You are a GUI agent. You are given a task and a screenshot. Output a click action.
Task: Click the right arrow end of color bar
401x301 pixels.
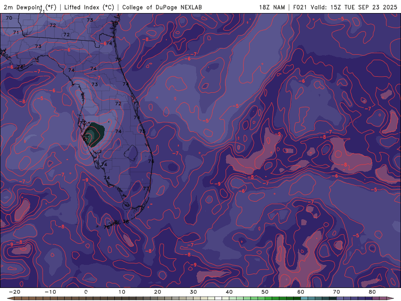[391, 298]
